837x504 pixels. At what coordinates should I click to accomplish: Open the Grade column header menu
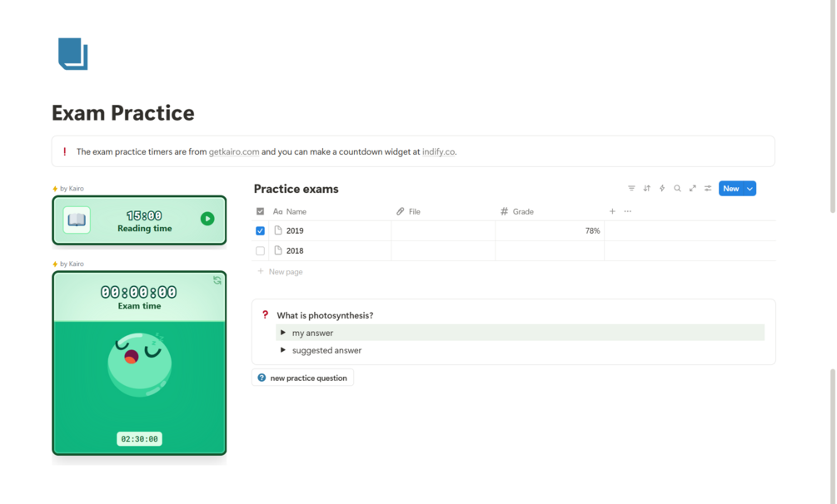coord(516,211)
